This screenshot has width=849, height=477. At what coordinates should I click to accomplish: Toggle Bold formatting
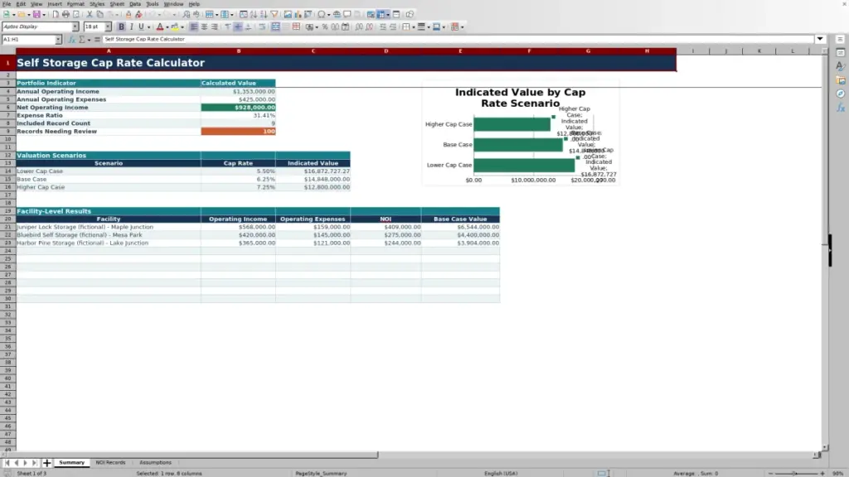121,26
